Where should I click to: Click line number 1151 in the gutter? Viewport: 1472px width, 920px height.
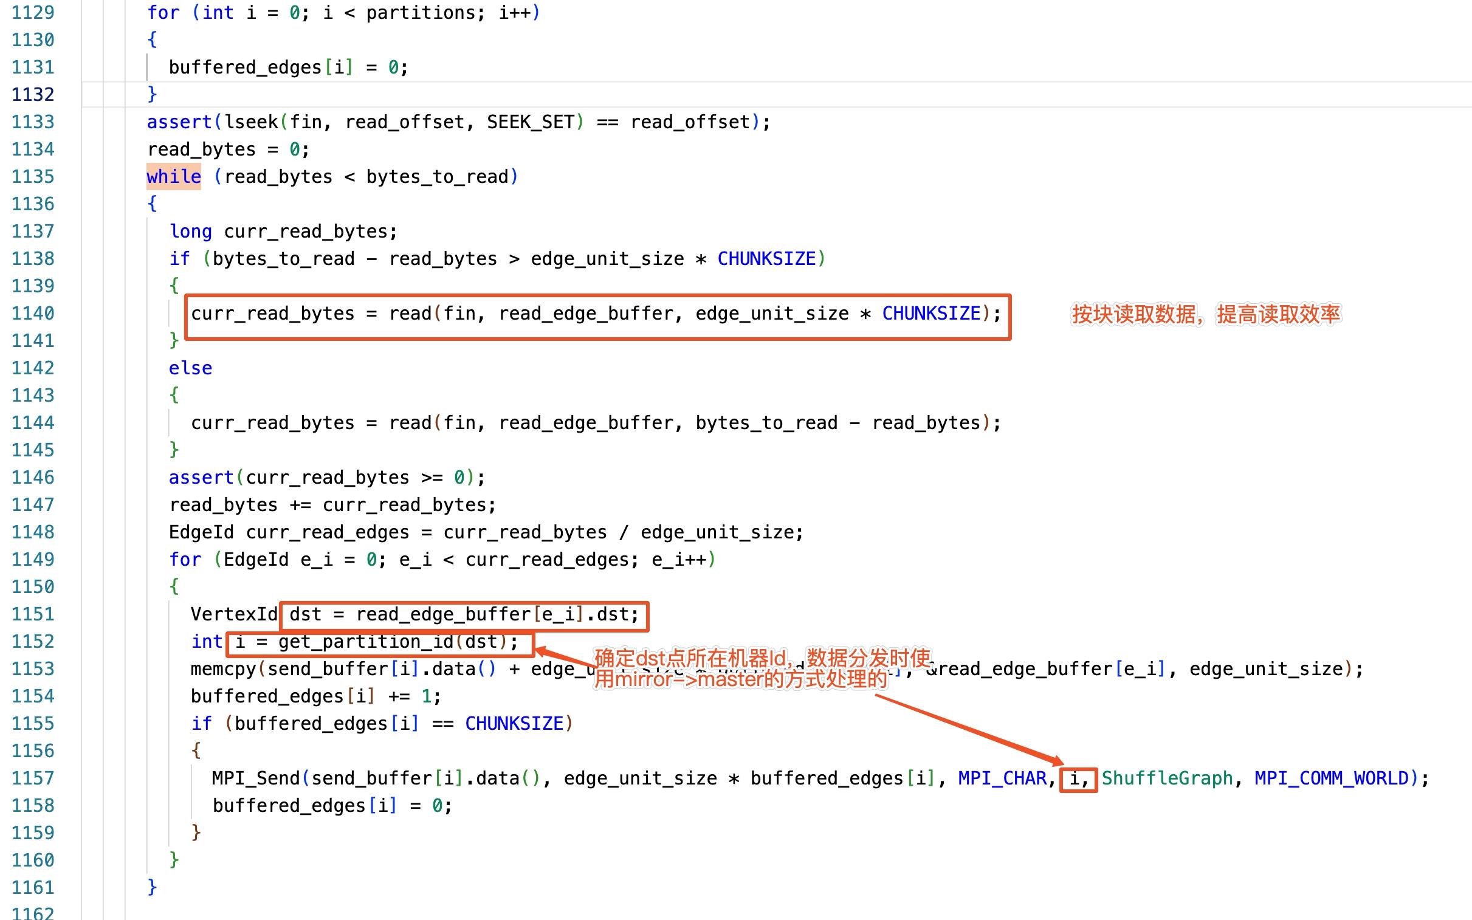[33, 614]
